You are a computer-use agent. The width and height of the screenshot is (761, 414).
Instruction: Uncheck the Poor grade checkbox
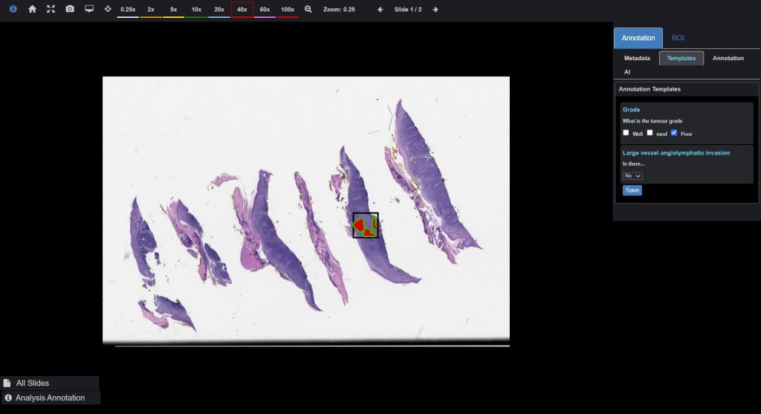pos(673,132)
